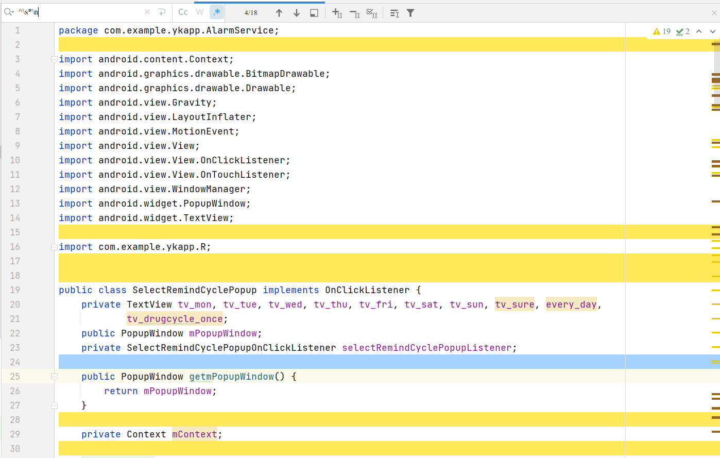
Task: Close the find bar
Action: (714, 13)
